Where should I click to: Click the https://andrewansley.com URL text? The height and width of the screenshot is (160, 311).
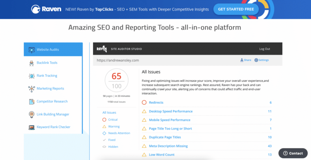[x=118, y=60]
